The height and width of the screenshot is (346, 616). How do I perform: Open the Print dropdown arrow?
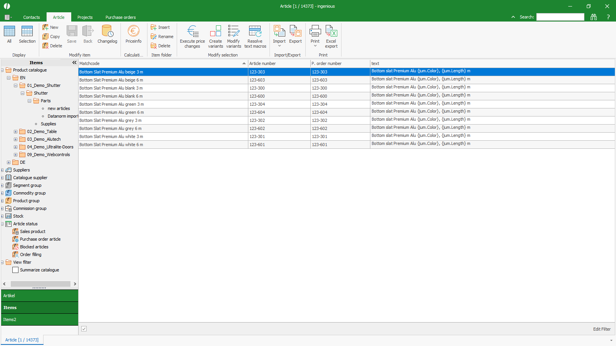click(315, 46)
